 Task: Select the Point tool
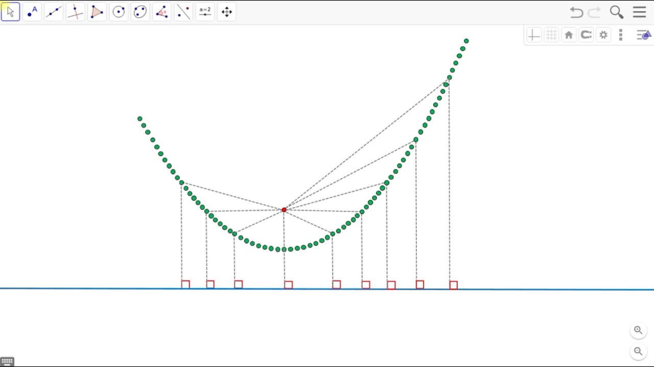click(32, 12)
